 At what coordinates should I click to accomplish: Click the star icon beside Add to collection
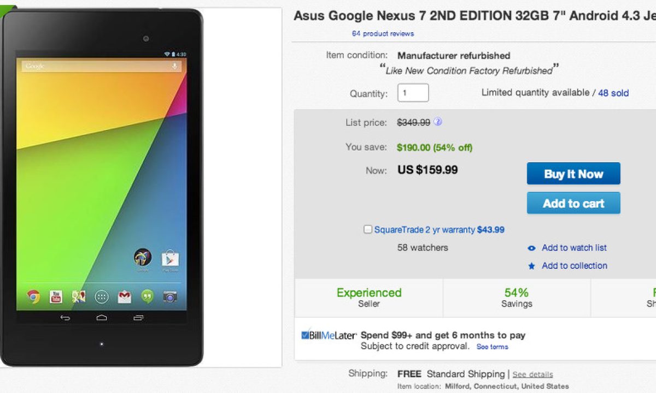point(531,266)
